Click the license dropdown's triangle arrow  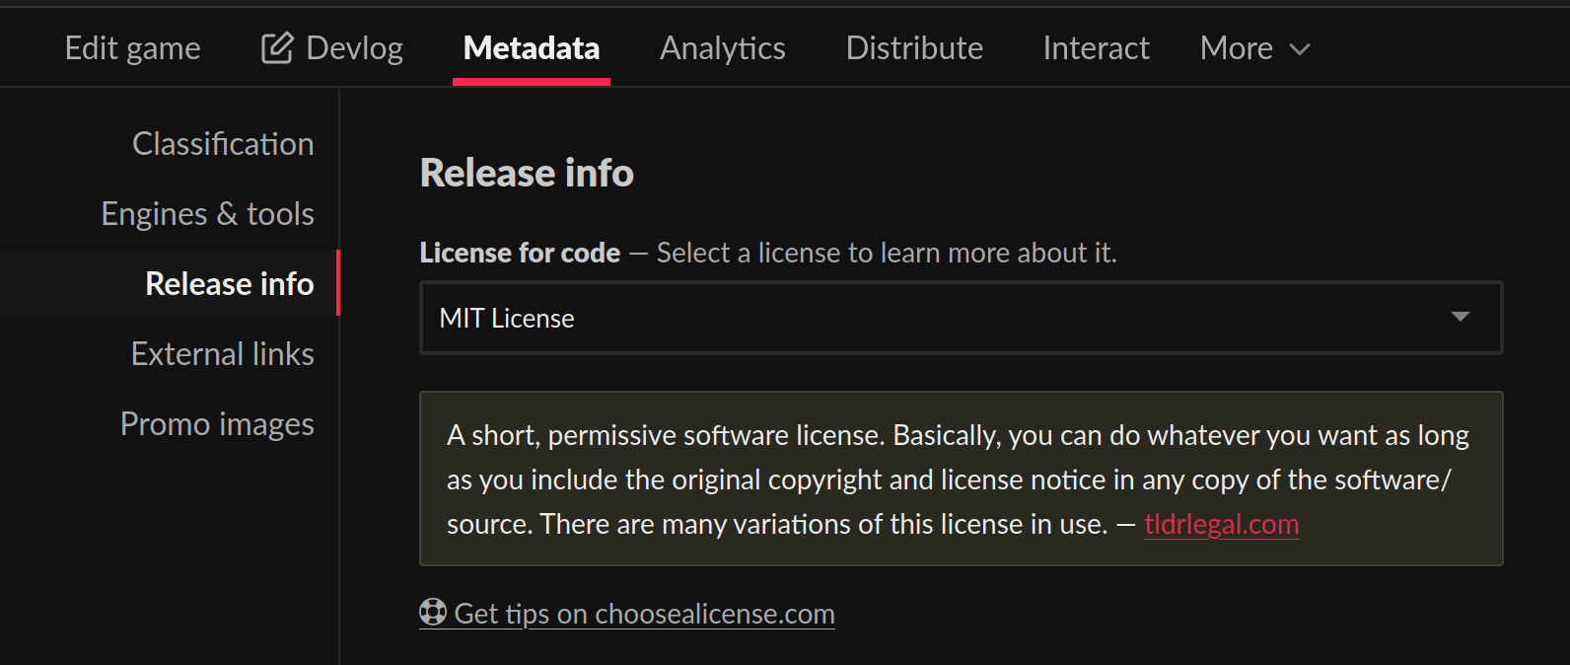(1461, 317)
